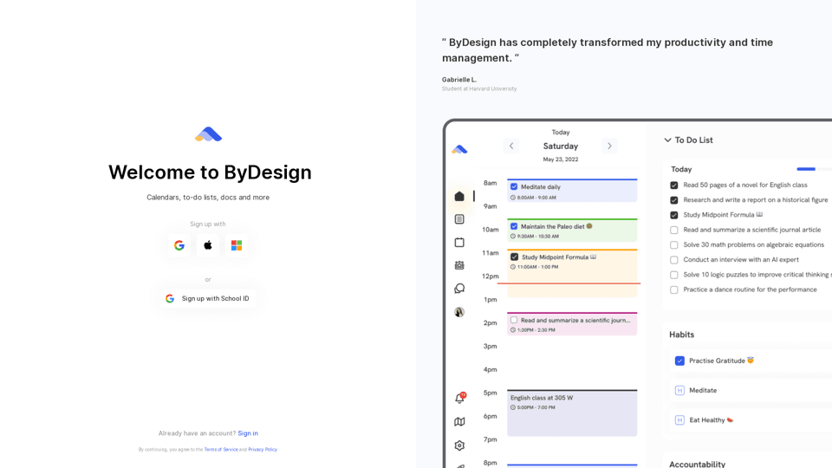
Task: Check Solve 10 logic puzzles task
Action: tap(674, 275)
